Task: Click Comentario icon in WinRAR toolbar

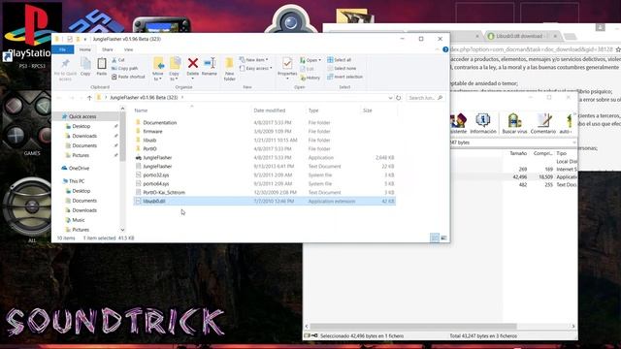Action: pyautogui.click(x=543, y=123)
